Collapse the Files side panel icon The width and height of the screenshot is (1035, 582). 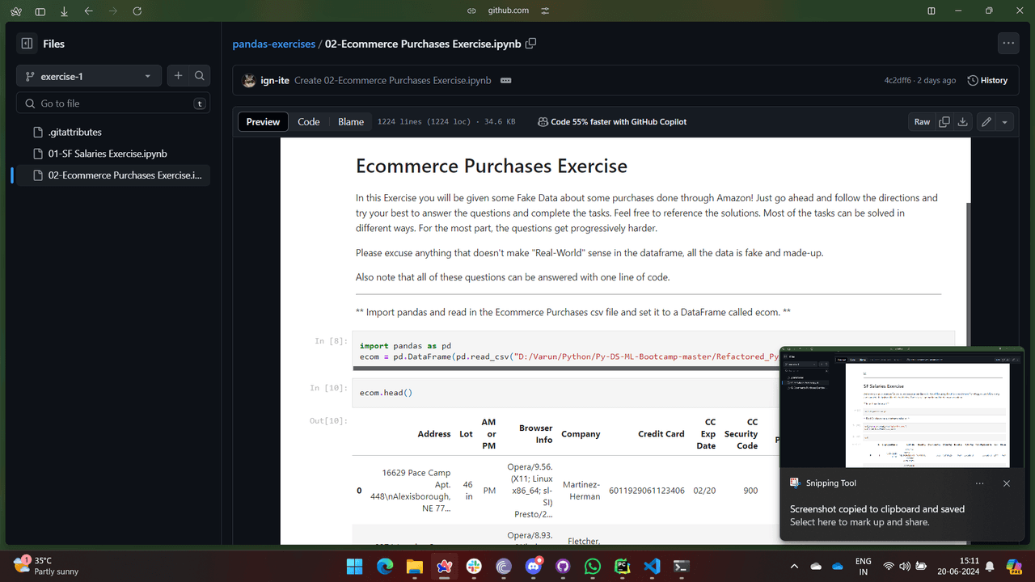tap(27, 44)
